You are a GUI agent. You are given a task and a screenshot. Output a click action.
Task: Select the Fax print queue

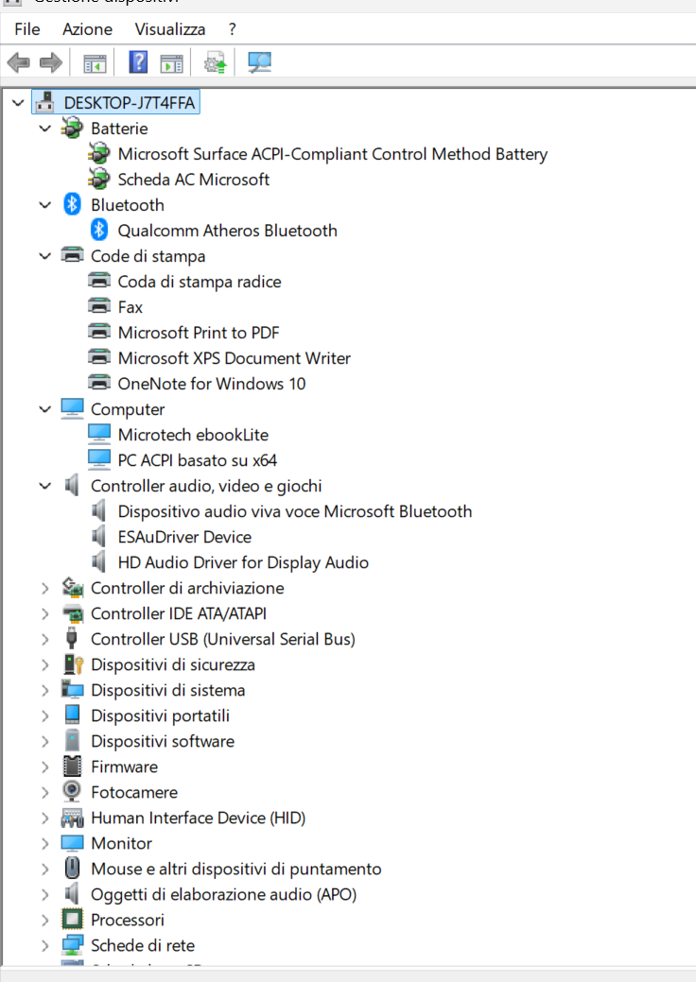coord(130,307)
